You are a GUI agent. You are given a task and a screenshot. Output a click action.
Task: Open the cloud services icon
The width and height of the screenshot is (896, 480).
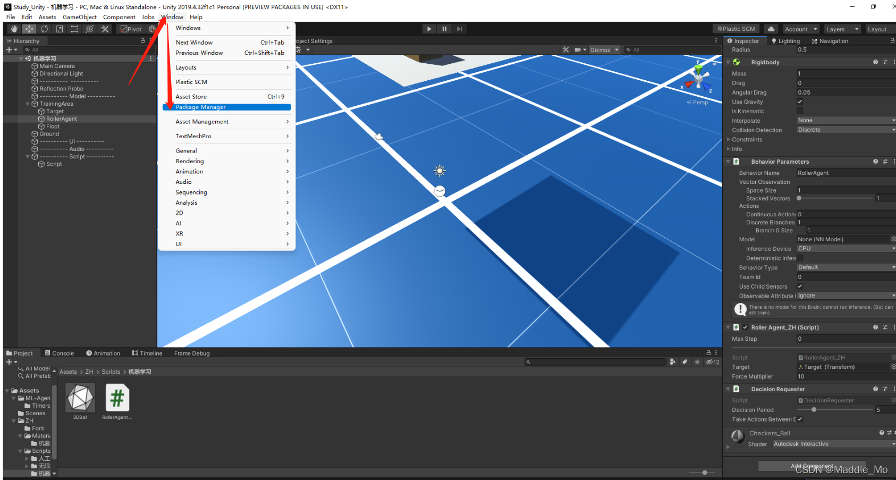coord(771,29)
